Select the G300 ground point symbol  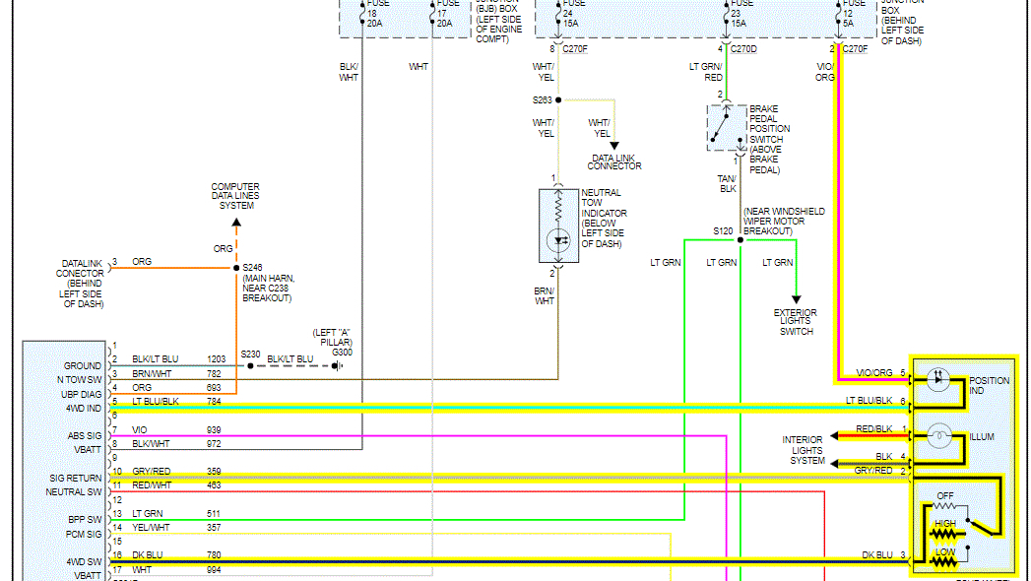point(338,365)
